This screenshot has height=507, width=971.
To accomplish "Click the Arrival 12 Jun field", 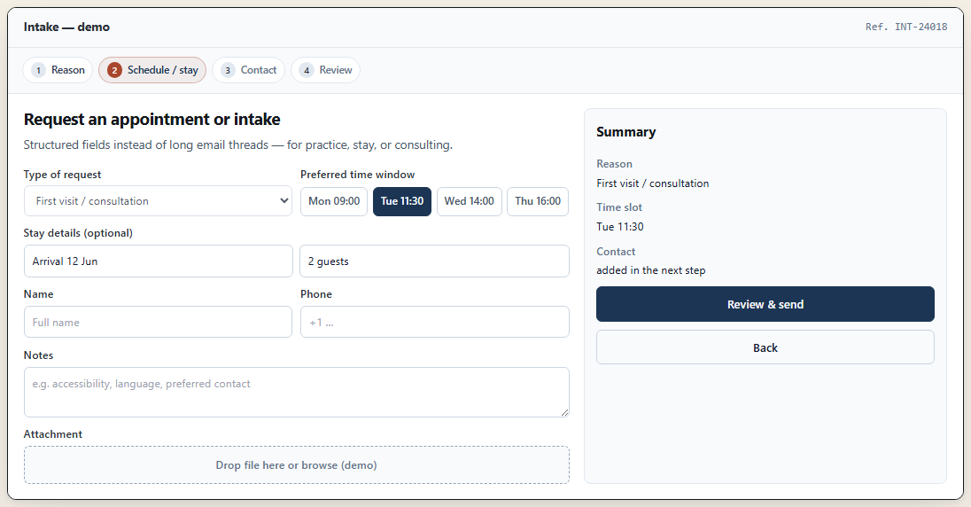I will [x=158, y=261].
